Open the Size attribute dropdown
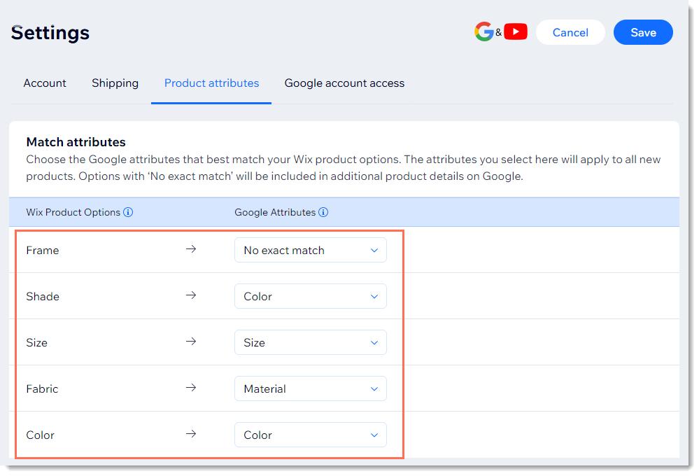Image resolution: width=699 pixels, height=476 pixels. pos(310,342)
